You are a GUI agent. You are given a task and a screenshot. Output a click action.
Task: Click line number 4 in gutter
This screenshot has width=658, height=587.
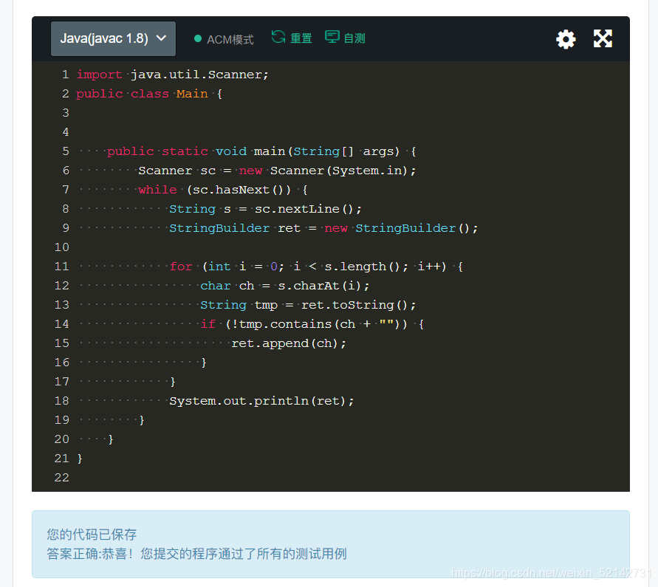coord(66,132)
